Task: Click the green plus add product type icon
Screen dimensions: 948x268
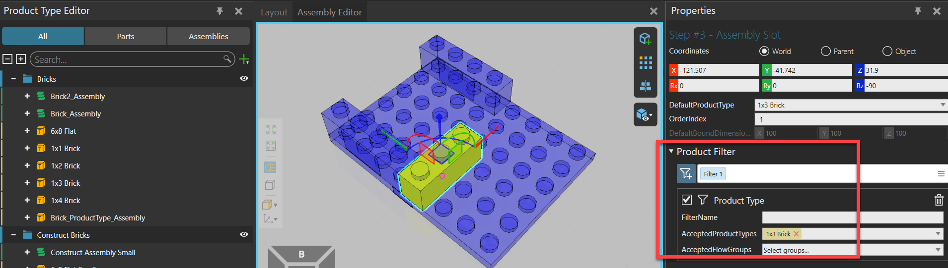Action: pyautogui.click(x=244, y=59)
